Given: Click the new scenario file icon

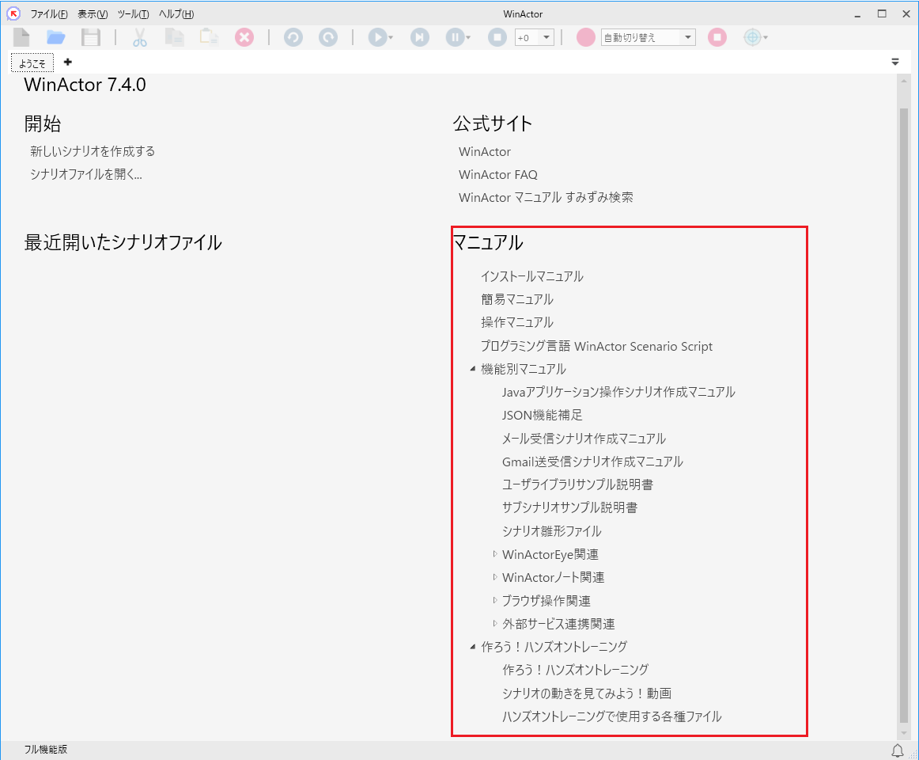Looking at the screenshot, I should pos(21,37).
